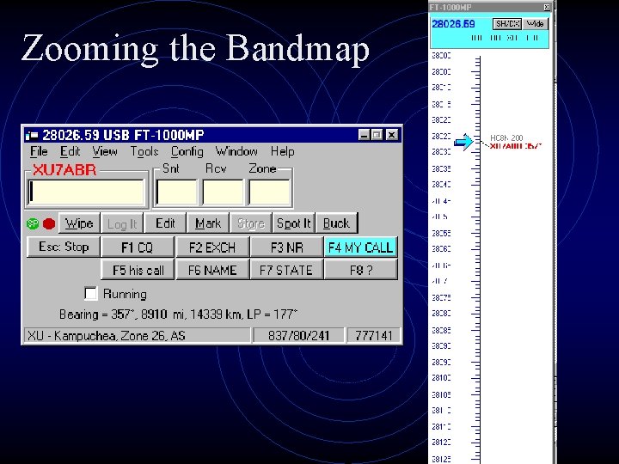
Task: Click the F2 EXCH button
Action: click(212, 247)
